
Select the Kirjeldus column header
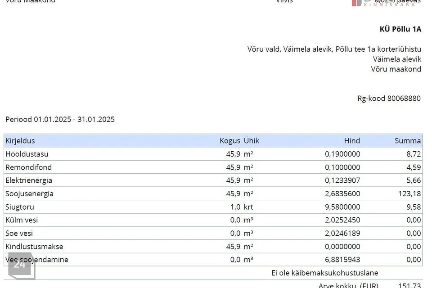pyautogui.click(x=20, y=140)
